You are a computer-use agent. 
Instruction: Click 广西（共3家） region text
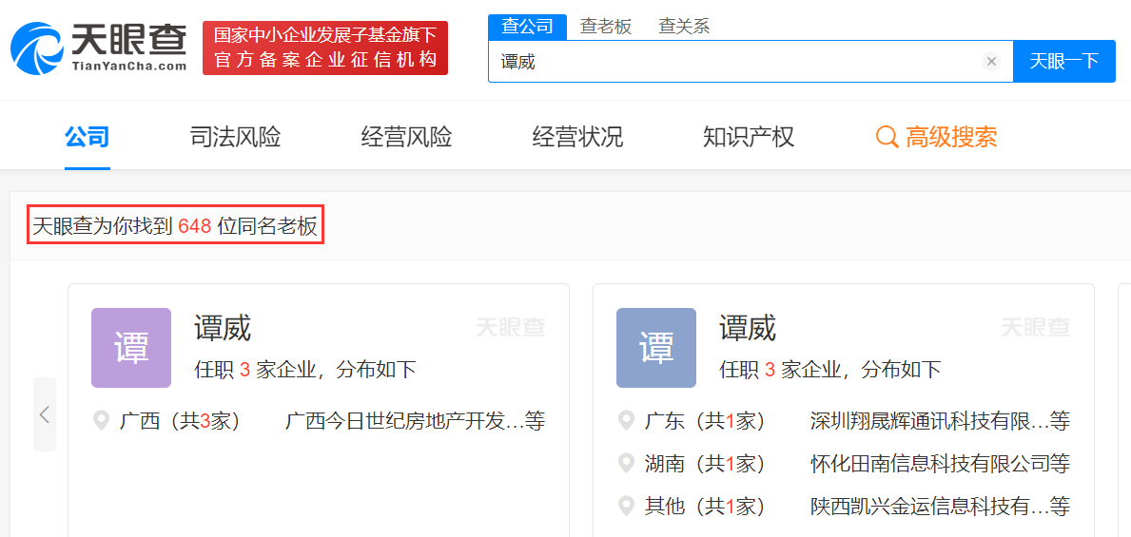pos(180,421)
